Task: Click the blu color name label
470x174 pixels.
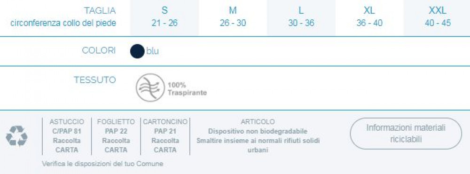Action: pyautogui.click(x=153, y=51)
